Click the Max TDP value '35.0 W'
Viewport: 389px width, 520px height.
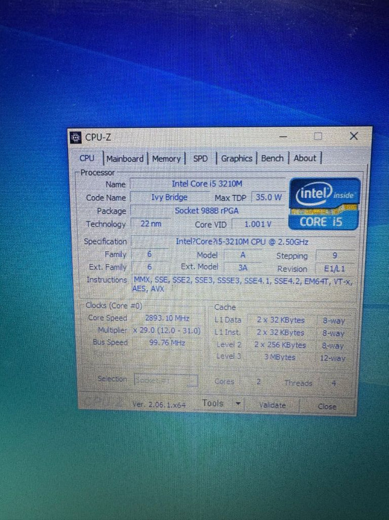point(269,197)
